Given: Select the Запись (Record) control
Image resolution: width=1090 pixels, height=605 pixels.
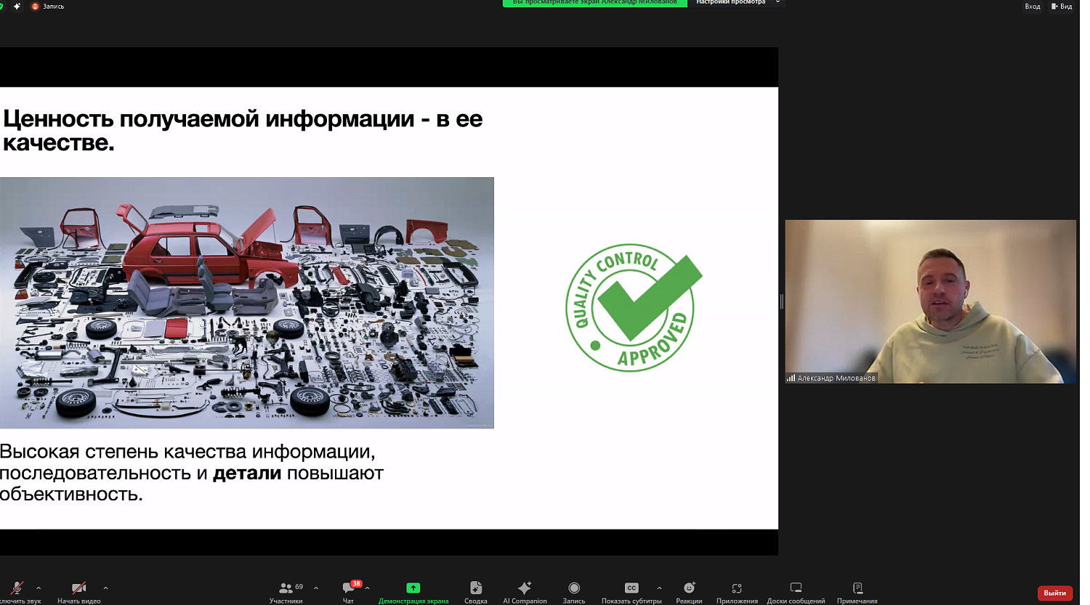Looking at the screenshot, I should [x=574, y=590].
